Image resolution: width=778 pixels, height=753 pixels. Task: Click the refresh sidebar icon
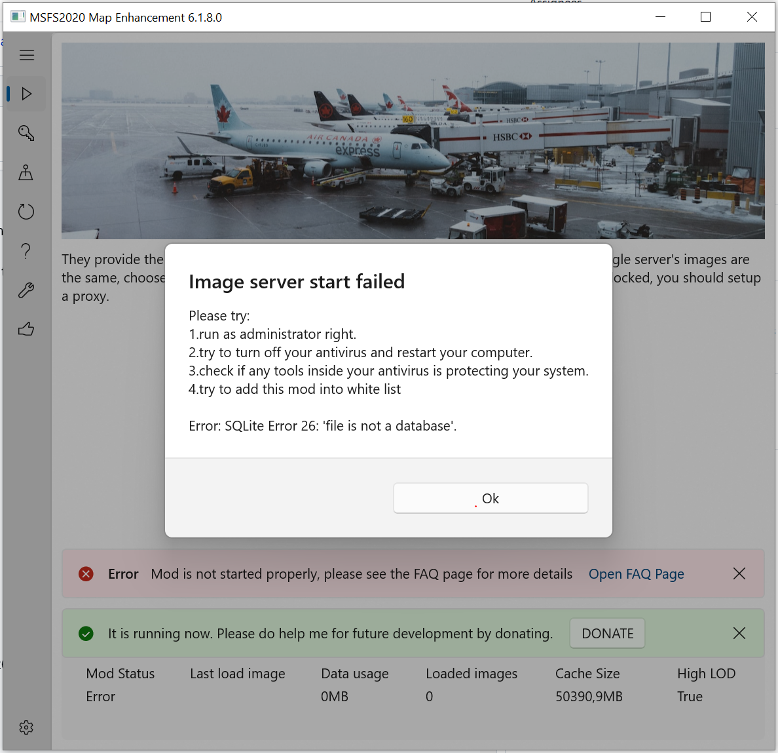[x=26, y=211]
